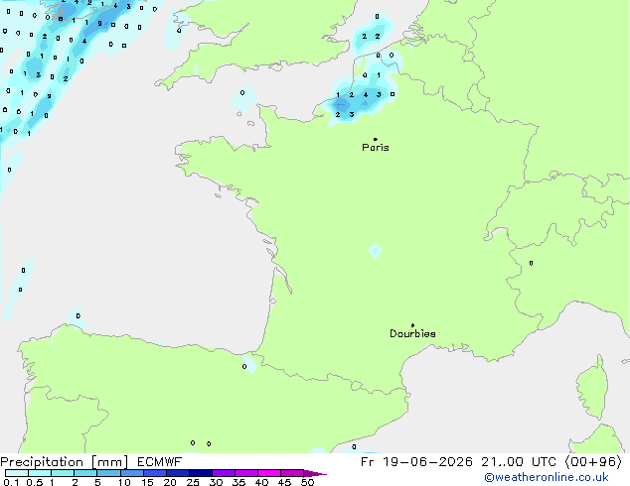Click the Dourbies location label
Viewport: 630px width, 486px height.
[x=412, y=333]
